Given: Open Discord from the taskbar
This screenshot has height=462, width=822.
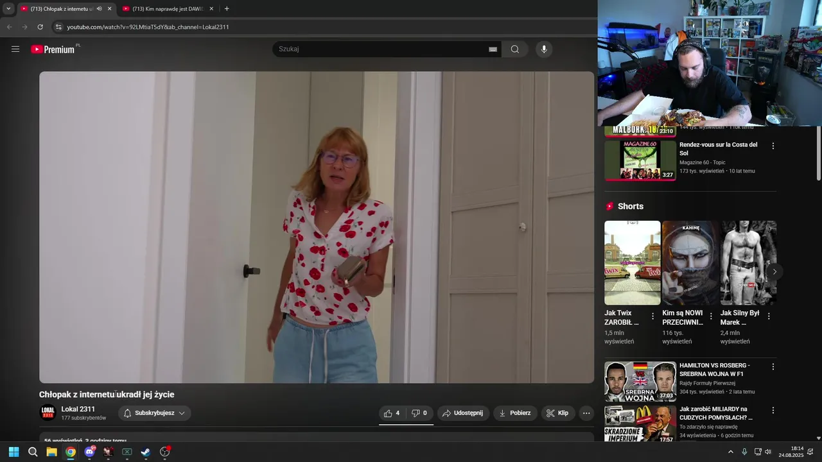Looking at the screenshot, I should (89, 452).
